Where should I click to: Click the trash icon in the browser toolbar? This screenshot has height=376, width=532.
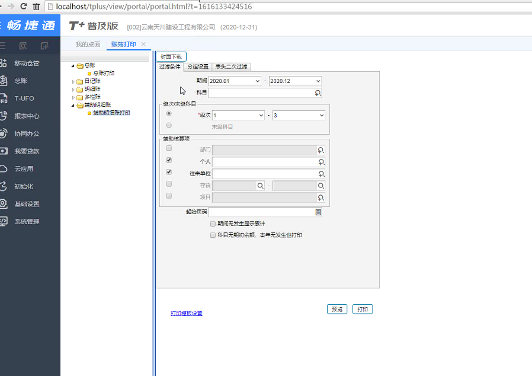36,7
